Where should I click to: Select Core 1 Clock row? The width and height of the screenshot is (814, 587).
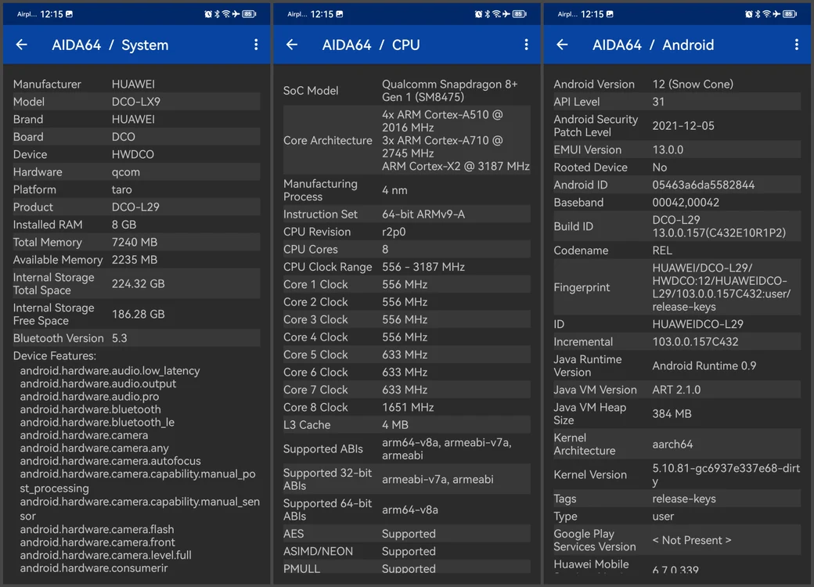pos(407,285)
